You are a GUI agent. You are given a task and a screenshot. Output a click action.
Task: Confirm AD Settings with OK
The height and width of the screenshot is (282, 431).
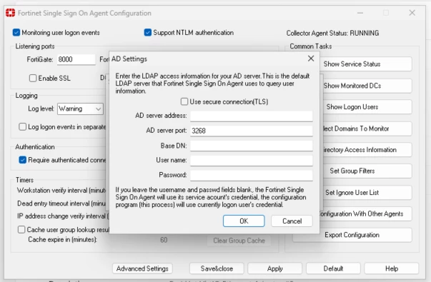[x=244, y=221]
